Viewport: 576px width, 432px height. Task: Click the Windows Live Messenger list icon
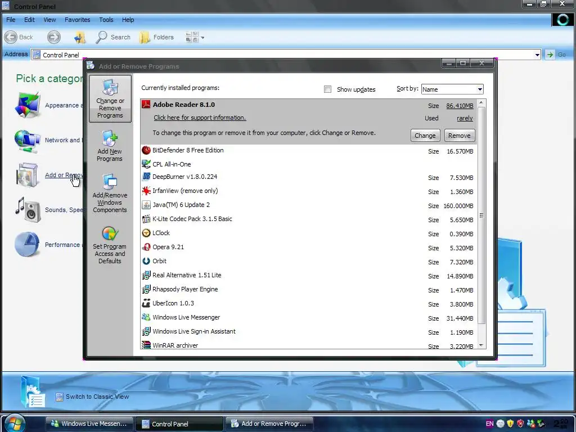pos(146,317)
